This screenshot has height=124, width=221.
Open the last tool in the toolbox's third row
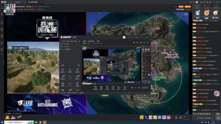(x=77, y=84)
